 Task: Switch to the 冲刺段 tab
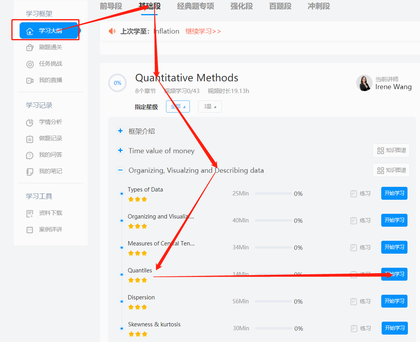click(x=319, y=6)
